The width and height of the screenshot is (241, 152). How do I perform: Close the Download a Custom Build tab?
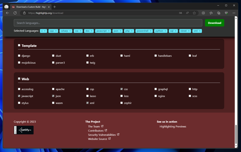pyautogui.click(x=49, y=7)
